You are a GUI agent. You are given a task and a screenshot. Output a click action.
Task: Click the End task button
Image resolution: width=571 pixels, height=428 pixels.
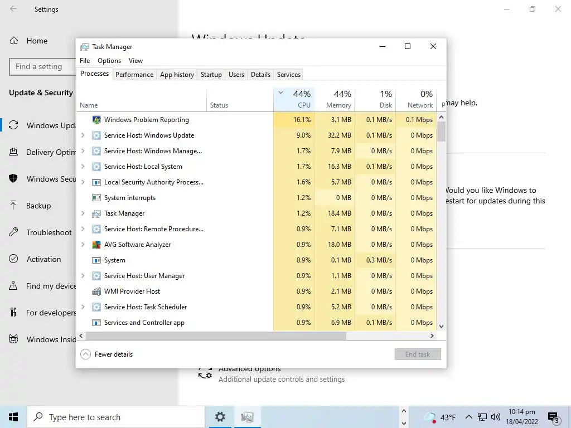pos(418,354)
